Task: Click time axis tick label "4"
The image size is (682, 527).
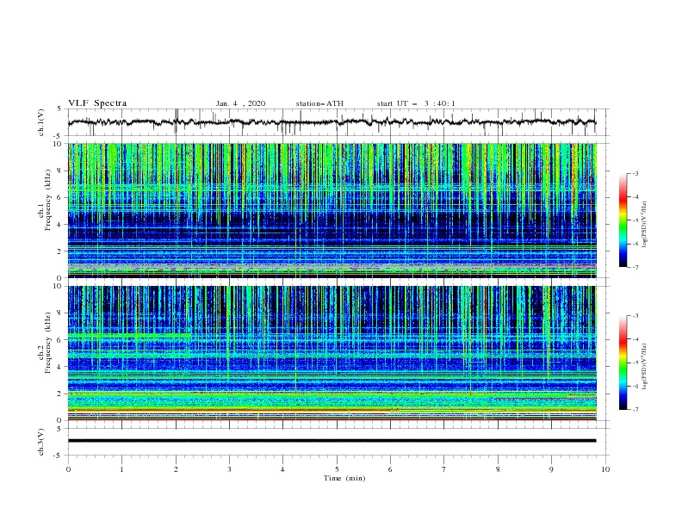Action: click(x=282, y=469)
